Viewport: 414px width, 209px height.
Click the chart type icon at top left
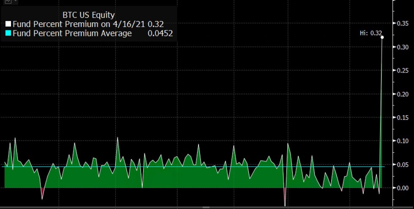8,1
